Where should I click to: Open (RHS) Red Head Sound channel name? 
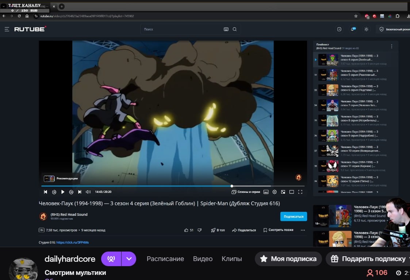[69, 214]
